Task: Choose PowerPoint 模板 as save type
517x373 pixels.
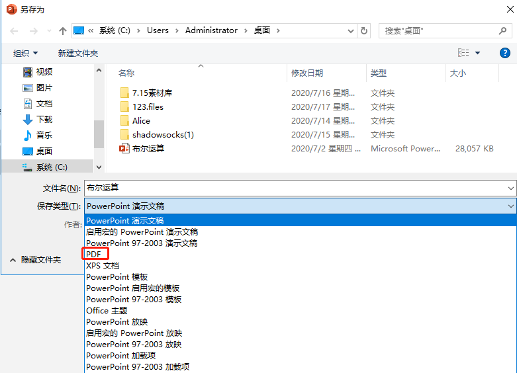Action: click(x=301, y=277)
